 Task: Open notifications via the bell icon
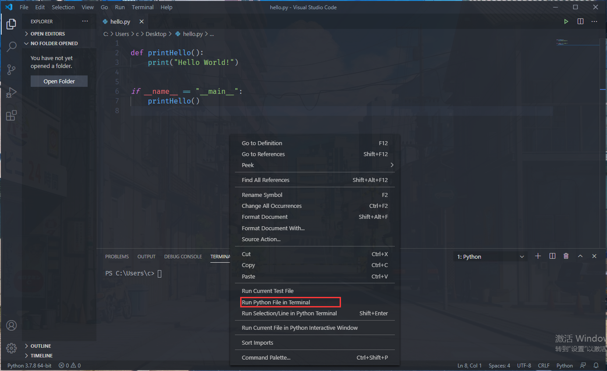[596, 365]
